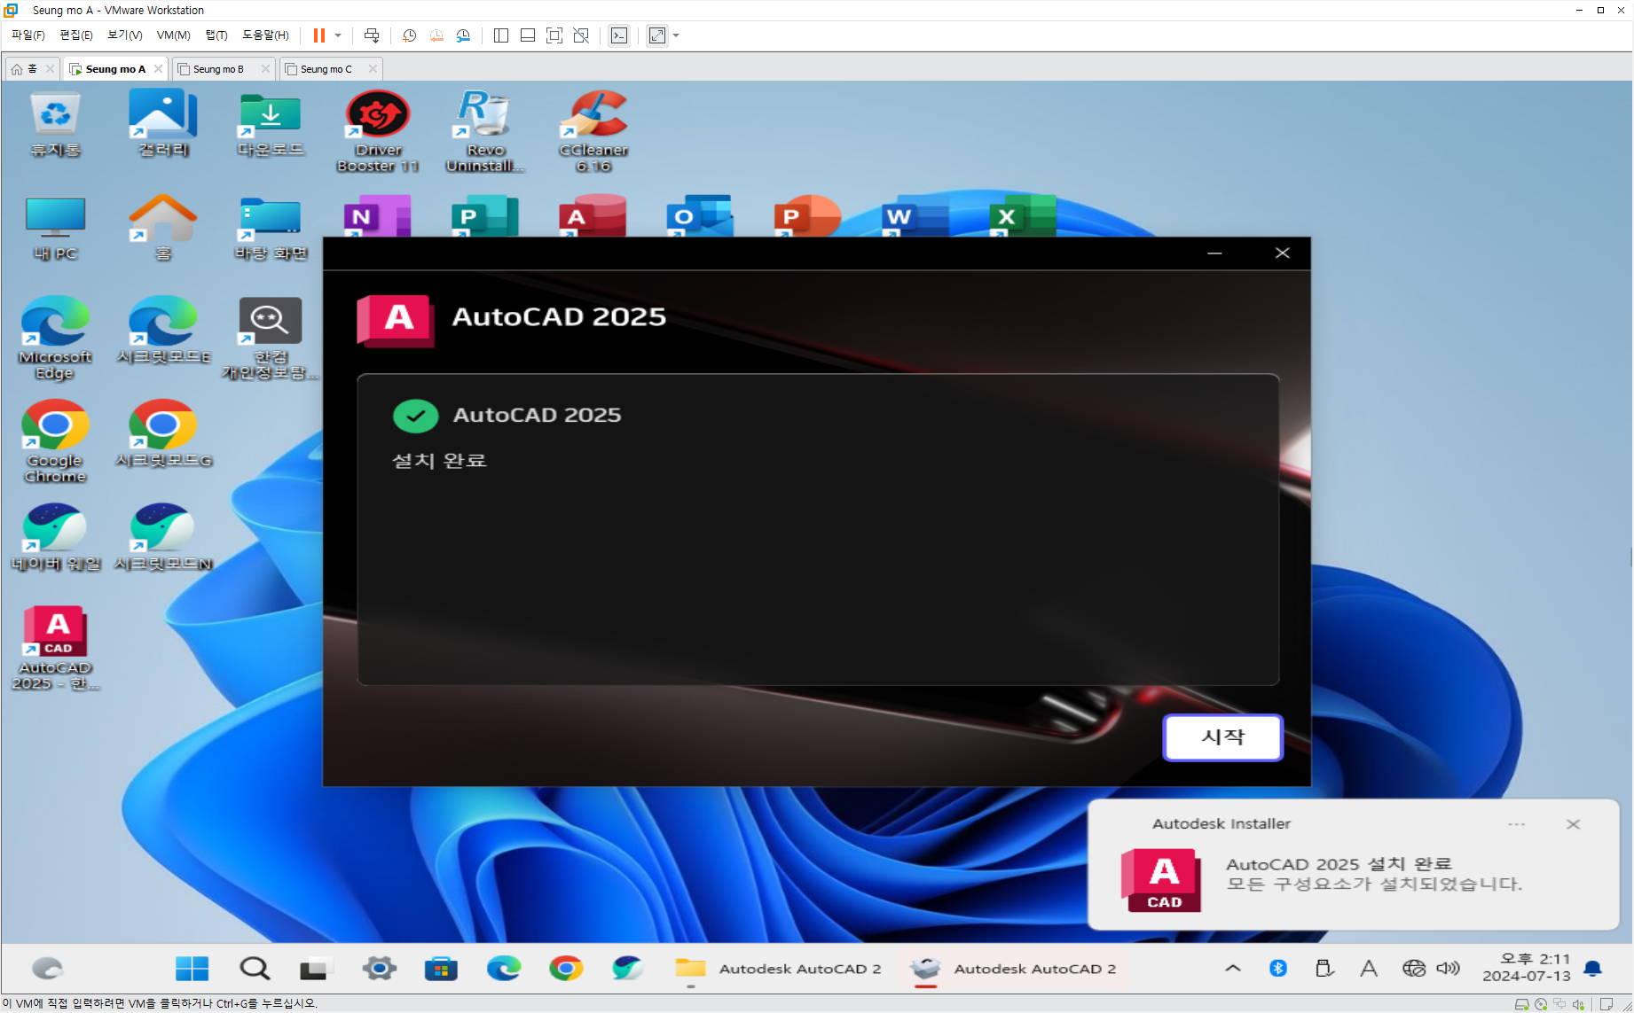Dismiss the Autodesk Installer notification
Screen dimensions: 1634x1013
point(1573,824)
